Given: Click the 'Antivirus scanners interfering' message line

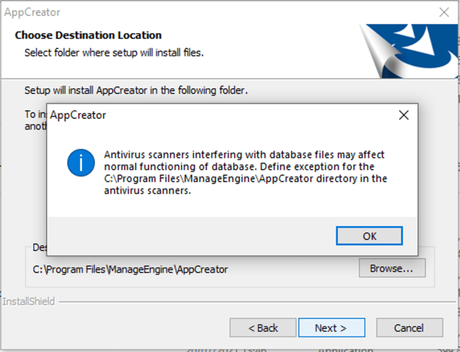Looking at the screenshot, I should 244,154.
